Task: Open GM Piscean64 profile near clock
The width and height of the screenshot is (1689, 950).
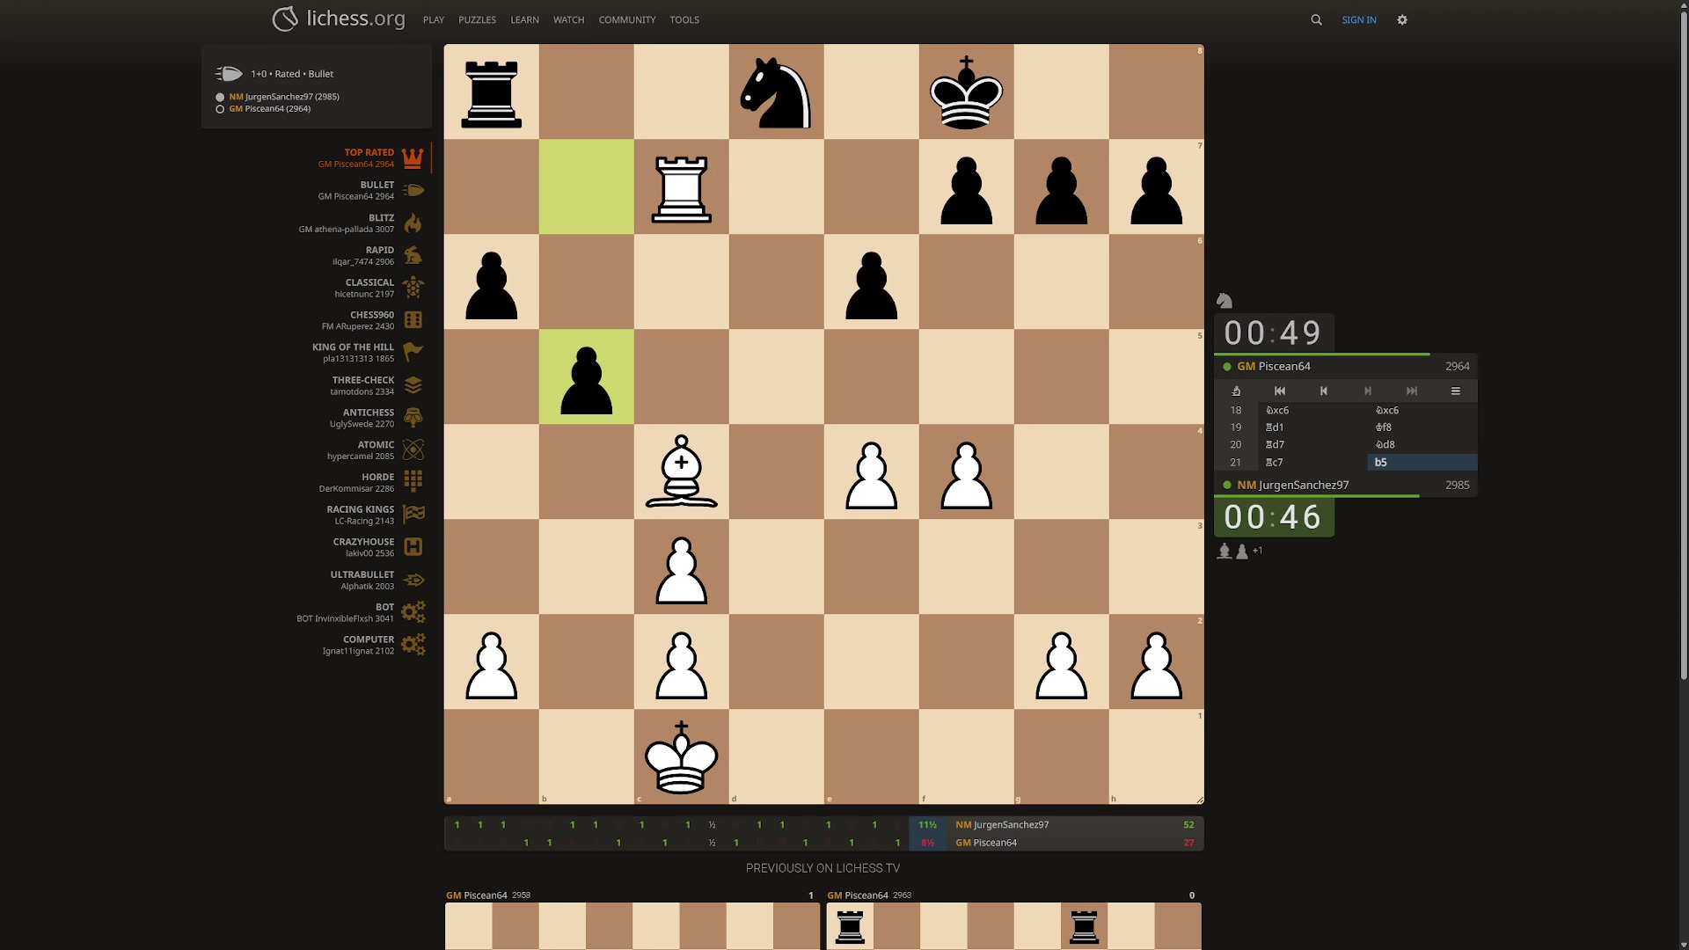Action: tap(1283, 366)
